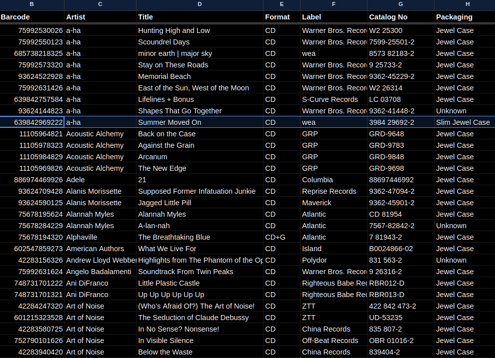The width and height of the screenshot is (495, 358).
Task: Select 'Back on the Case' cell
Action: click(x=199, y=134)
